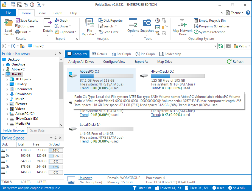Open the File menu

tap(8, 13)
